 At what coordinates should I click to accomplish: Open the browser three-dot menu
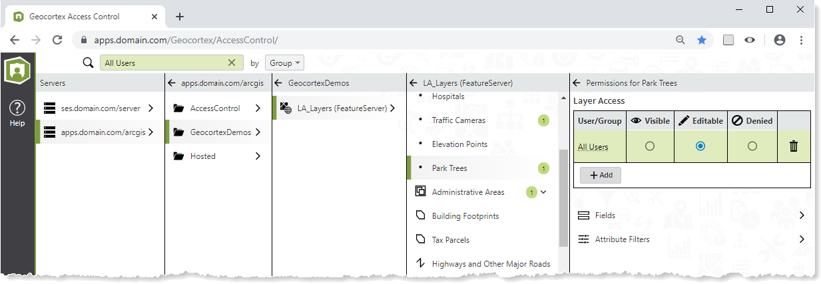pyautogui.click(x=802, y=40)
